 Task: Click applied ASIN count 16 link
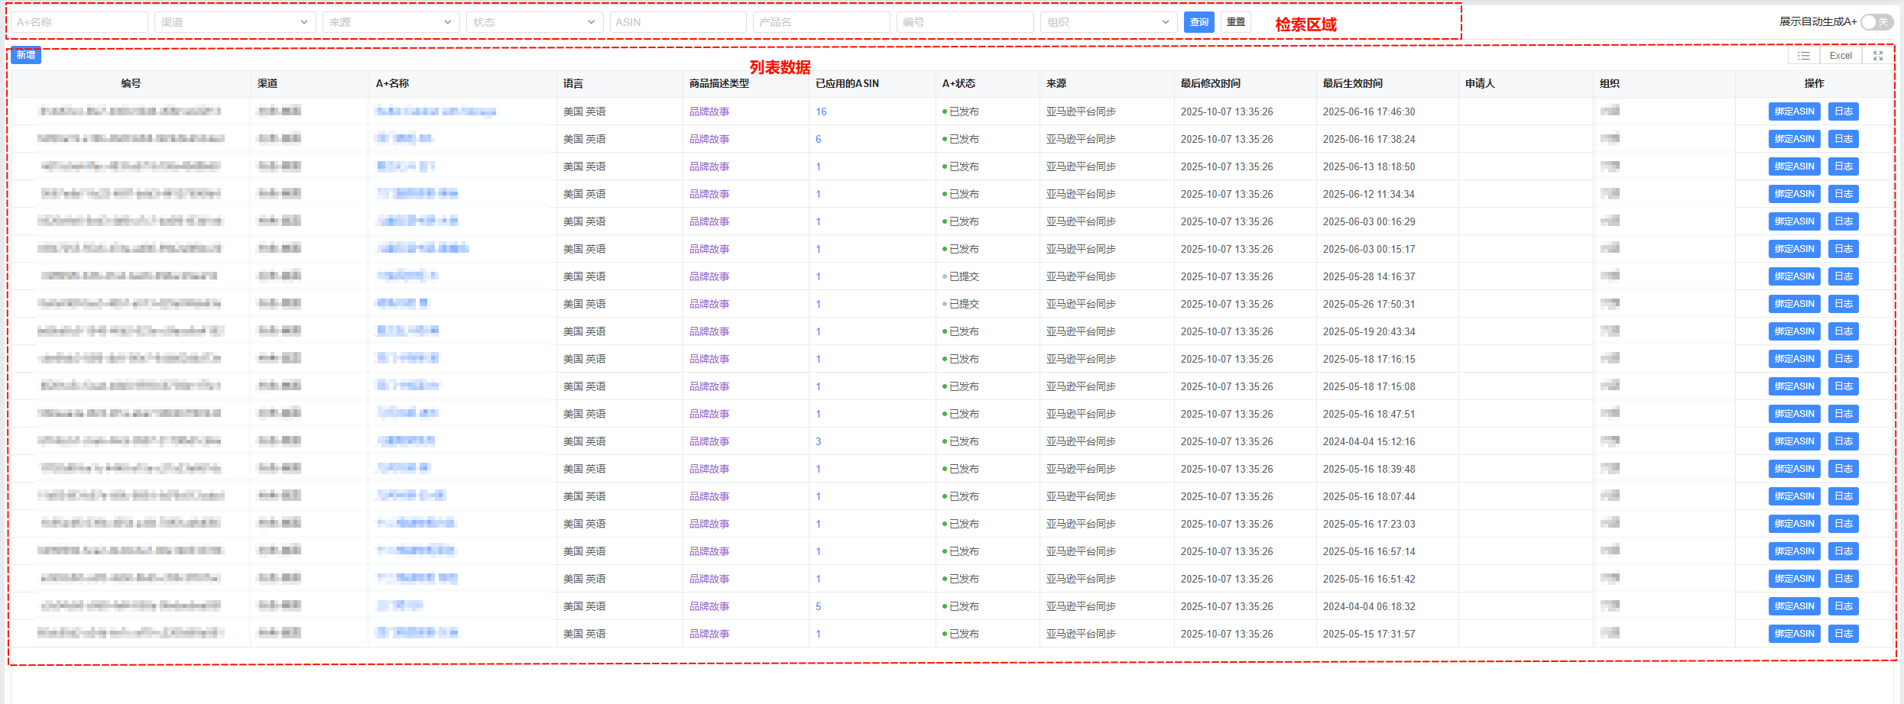[x=821, y=111]
